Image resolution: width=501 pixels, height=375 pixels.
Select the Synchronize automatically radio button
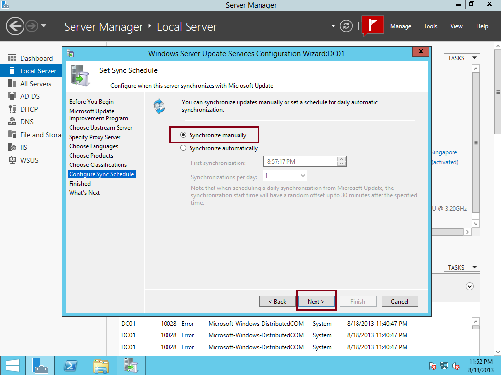[183, 148]
